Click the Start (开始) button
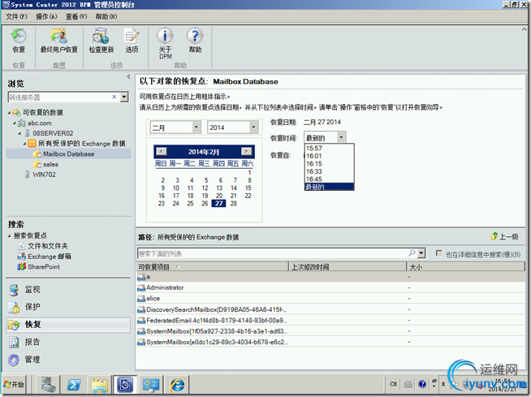531x397 pixels. [14, 385]
